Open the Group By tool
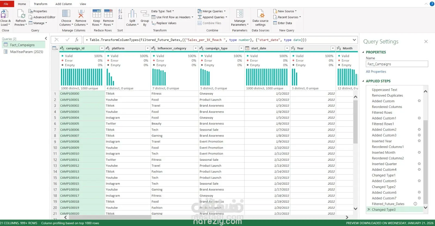Viewport: 435px width, 226px height. [145, 14]
